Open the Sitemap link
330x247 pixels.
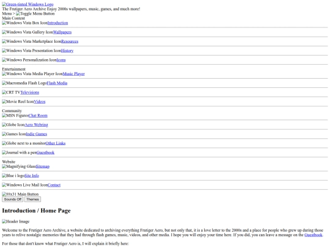click(43, 166)
